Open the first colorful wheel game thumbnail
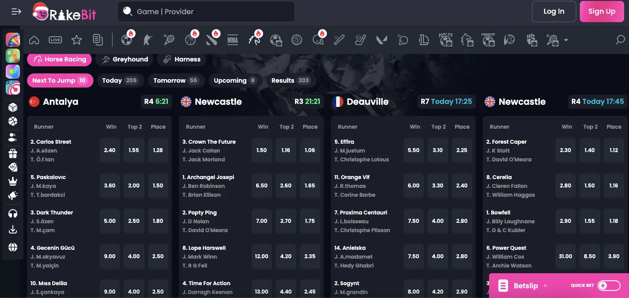This screenshot has height=298, width=629. 13,40
